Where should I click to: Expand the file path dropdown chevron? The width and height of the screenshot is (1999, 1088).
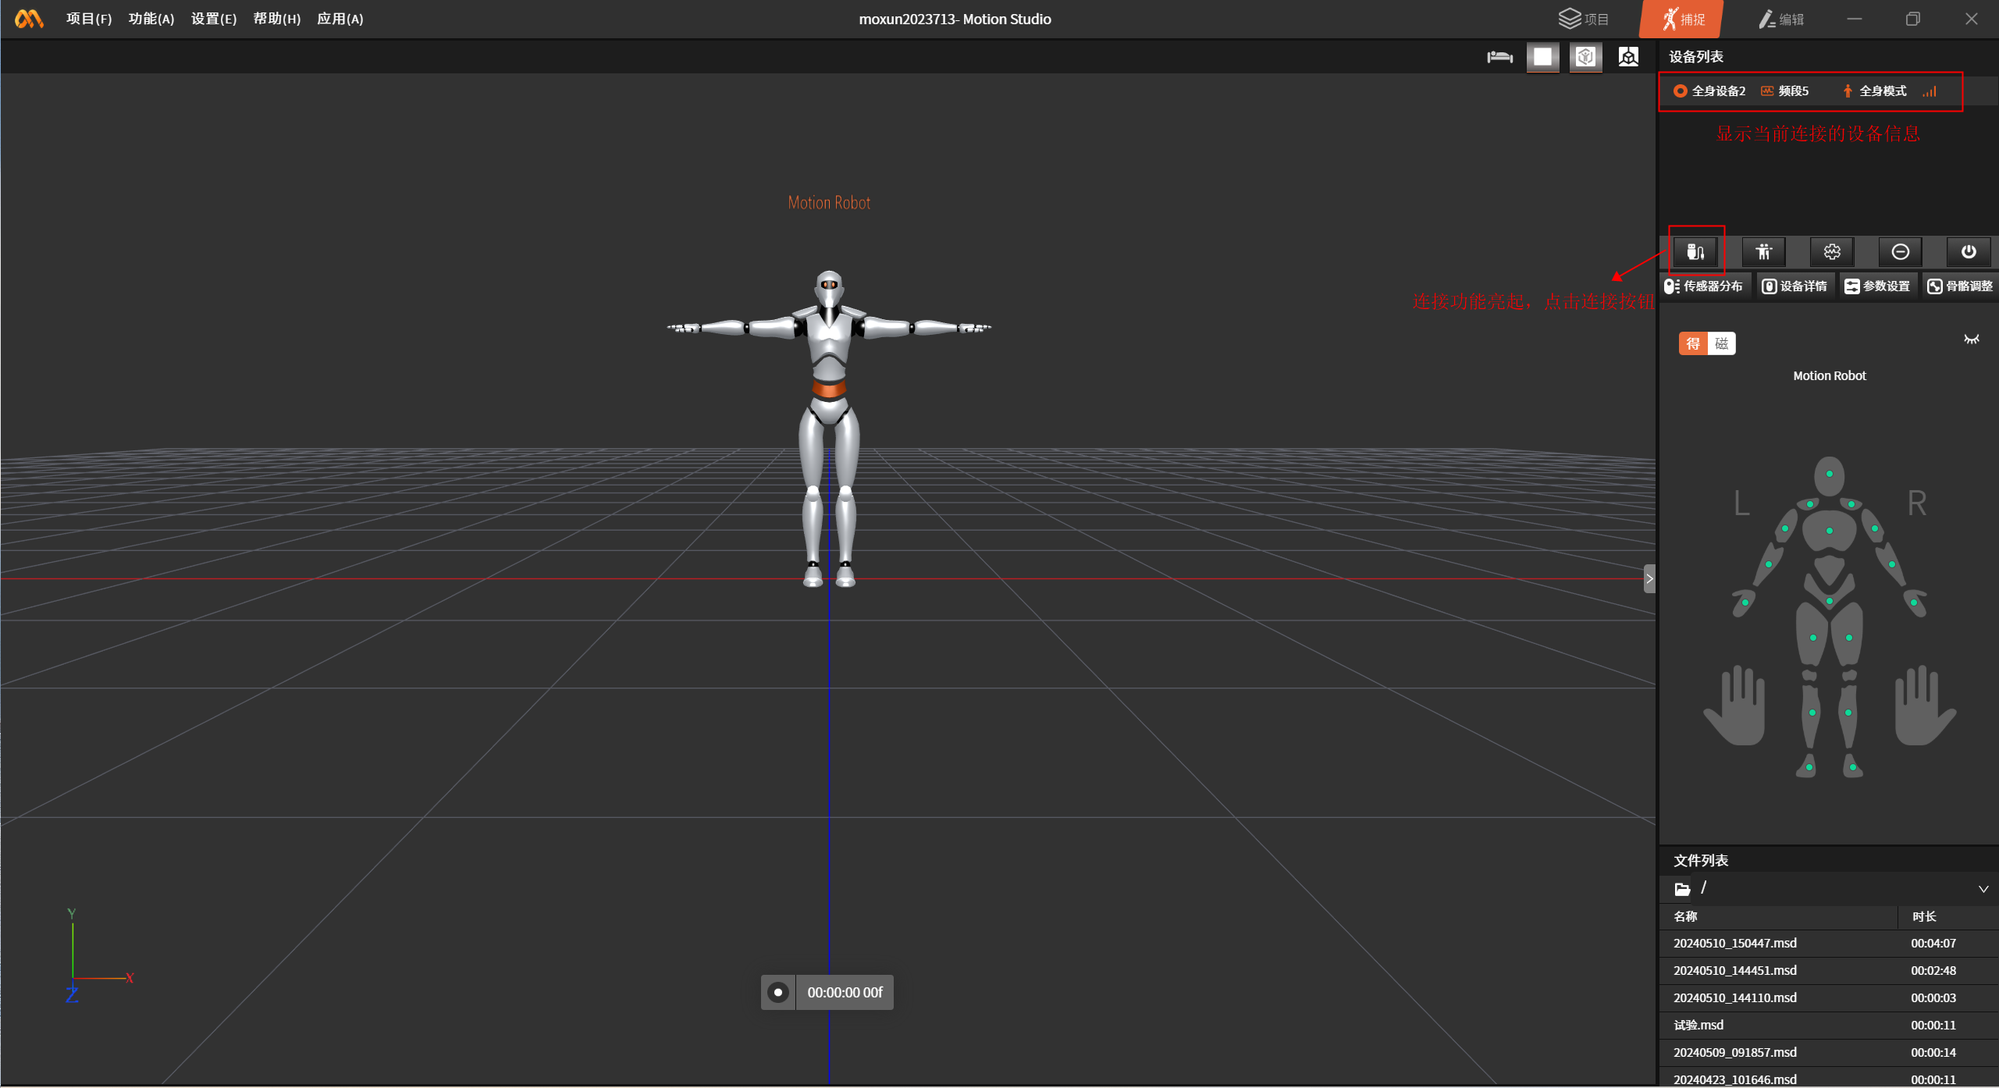click(x=1983, y=889)
